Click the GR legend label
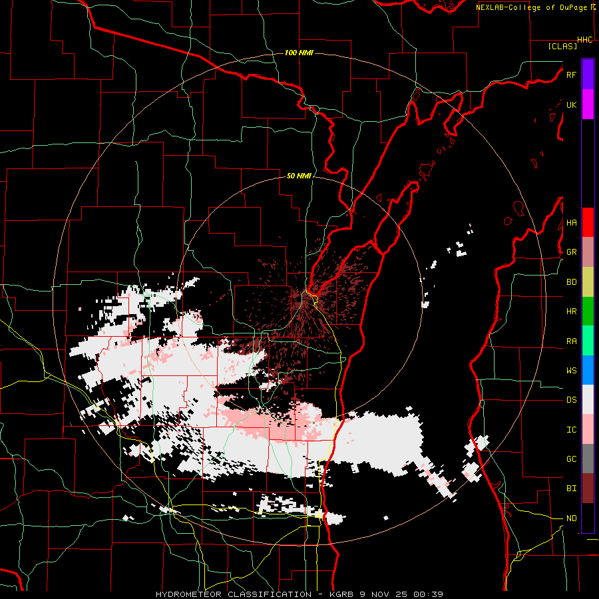The height and width of the screenshot is (599, 599). pyautogui.click(x=571, y=252)
